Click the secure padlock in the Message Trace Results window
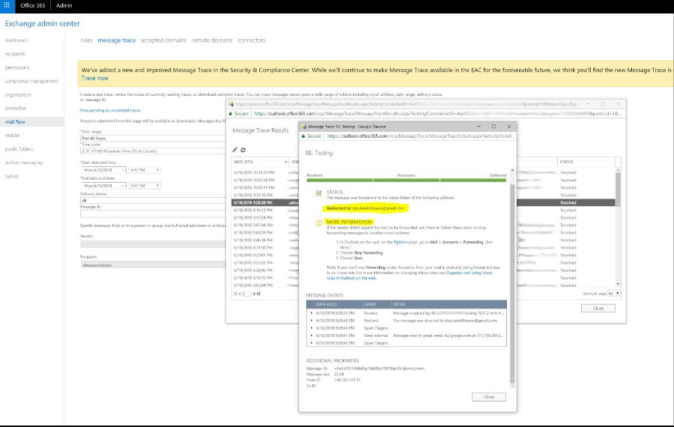Viewport: 674px width, 427px height. click(231, 114)
